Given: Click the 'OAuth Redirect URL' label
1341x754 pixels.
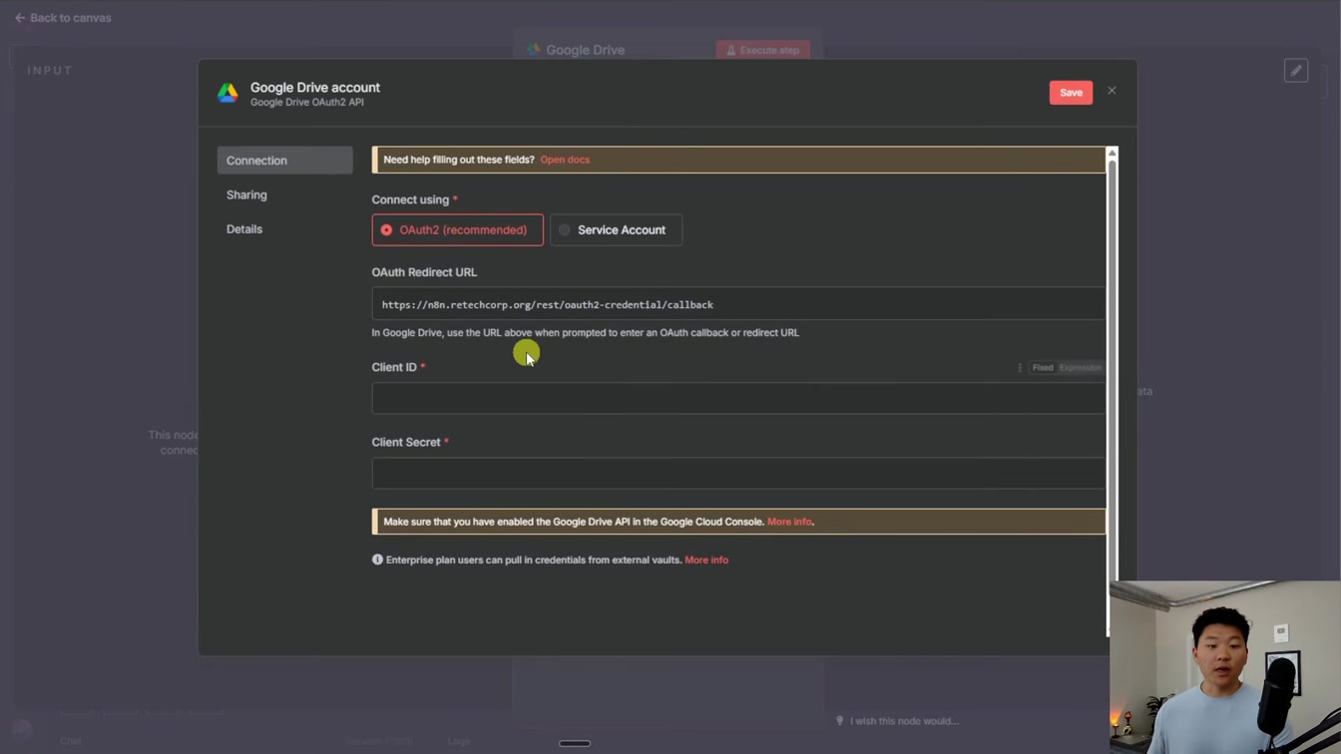Looking at the screenshot, I should (x=424, y=272).
